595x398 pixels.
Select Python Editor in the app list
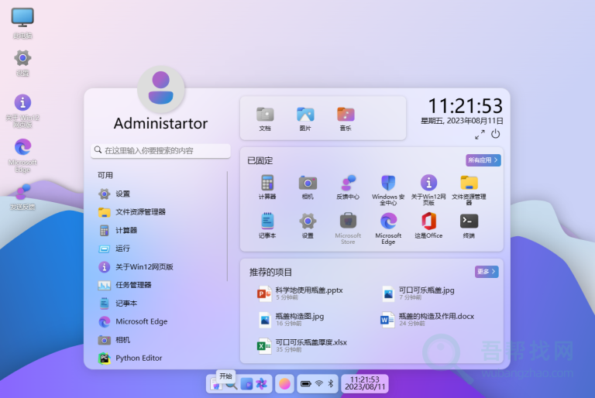(x=139, y=359)
